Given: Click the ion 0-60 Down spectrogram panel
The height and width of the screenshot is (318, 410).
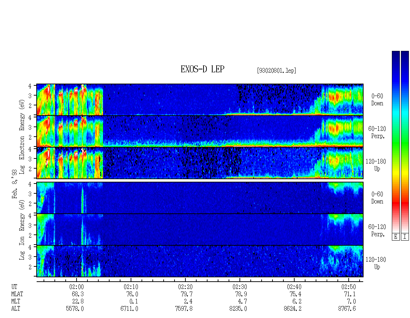Looking at the screenshot, I should 200,198.
